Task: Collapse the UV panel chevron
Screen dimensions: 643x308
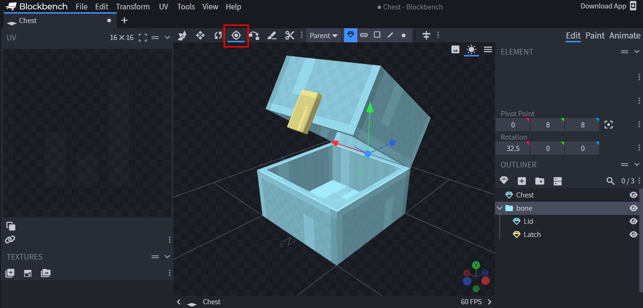Action: [167, 38]
